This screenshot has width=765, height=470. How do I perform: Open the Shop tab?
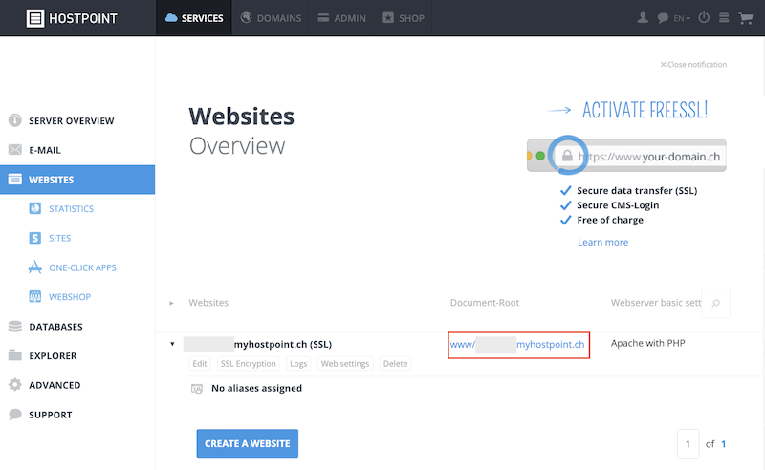coord(403,18)
